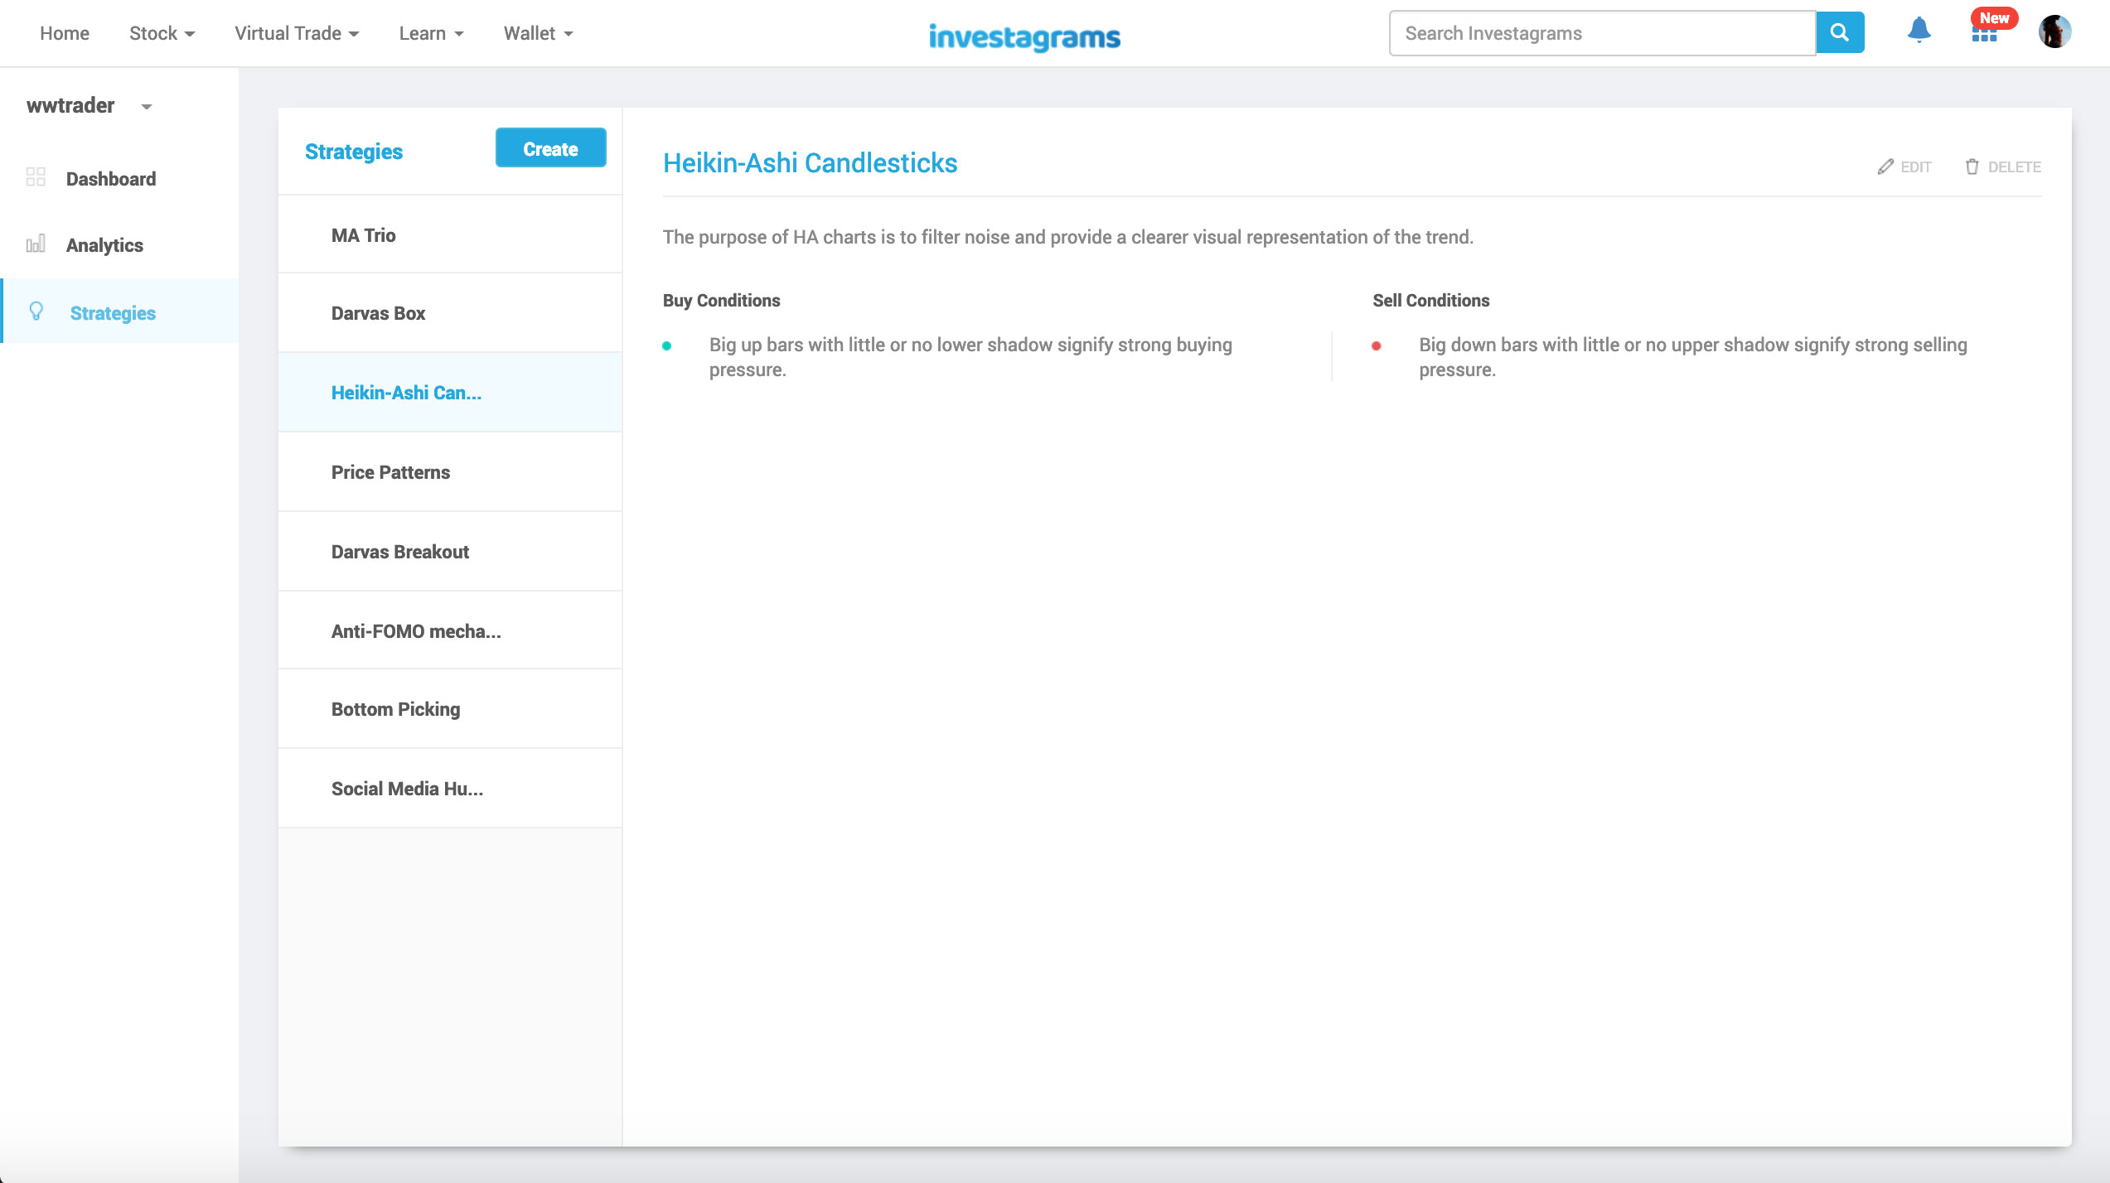Click the Investagrams logo

pyautogui.click(x=1024, y=36)
